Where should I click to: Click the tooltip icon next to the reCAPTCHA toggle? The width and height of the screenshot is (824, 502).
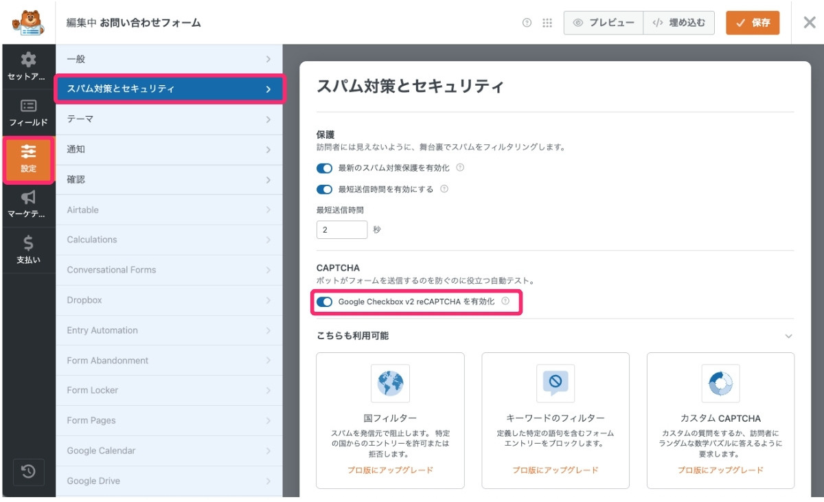click(507, 301)
